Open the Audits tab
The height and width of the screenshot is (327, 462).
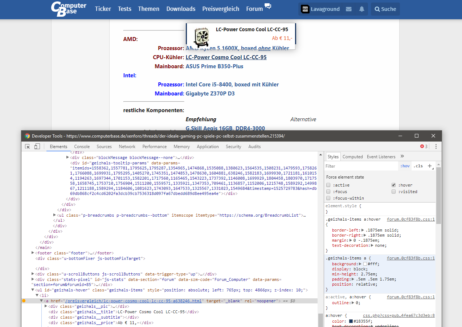click(254, 147)
